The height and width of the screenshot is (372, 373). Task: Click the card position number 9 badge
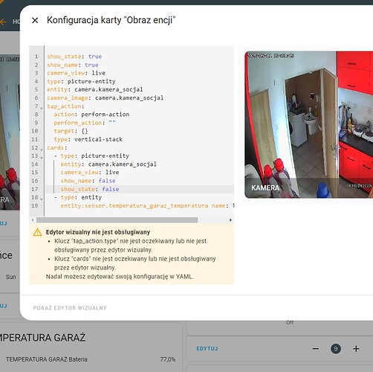[x=336, y=349]
